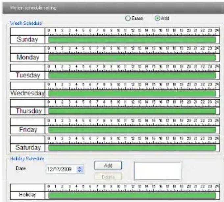
Task: Select the Erase radio button
Action: 128,18
